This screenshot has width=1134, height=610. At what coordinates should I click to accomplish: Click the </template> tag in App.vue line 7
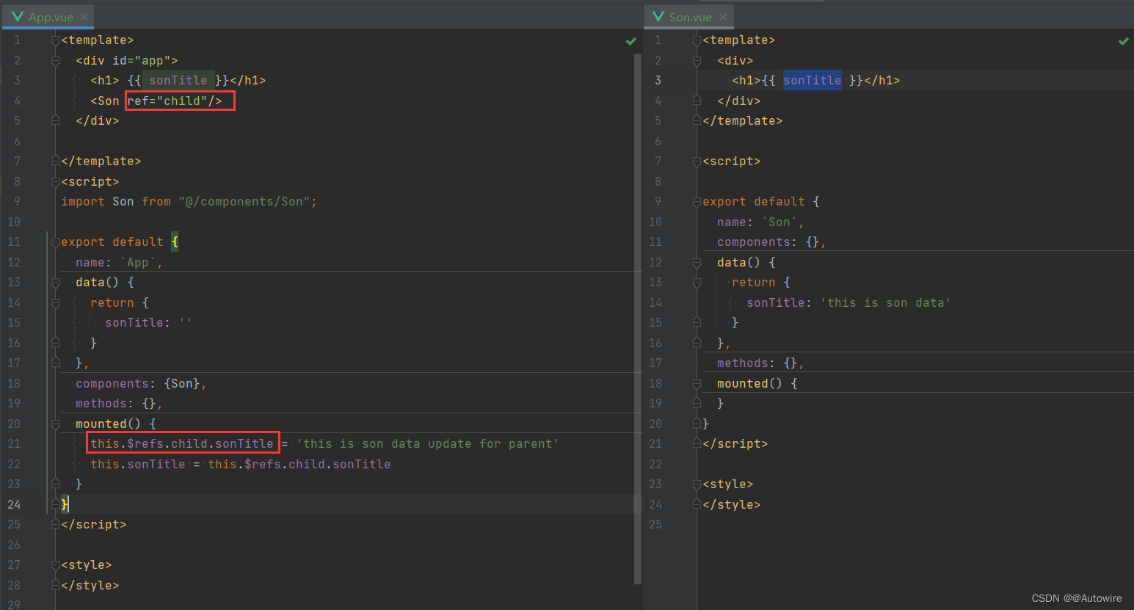[101, 161]
